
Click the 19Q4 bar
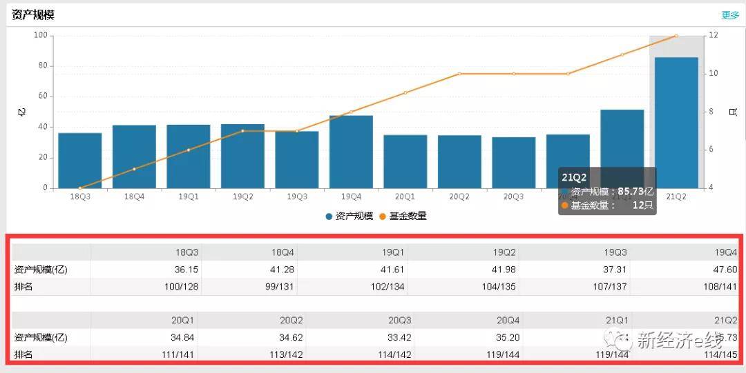(x=351, y=152)
